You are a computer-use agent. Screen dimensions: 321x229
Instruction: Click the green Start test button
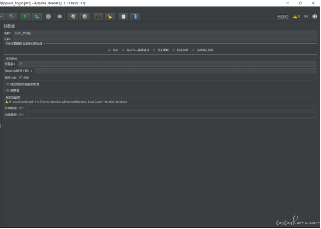tap(26, 17)
